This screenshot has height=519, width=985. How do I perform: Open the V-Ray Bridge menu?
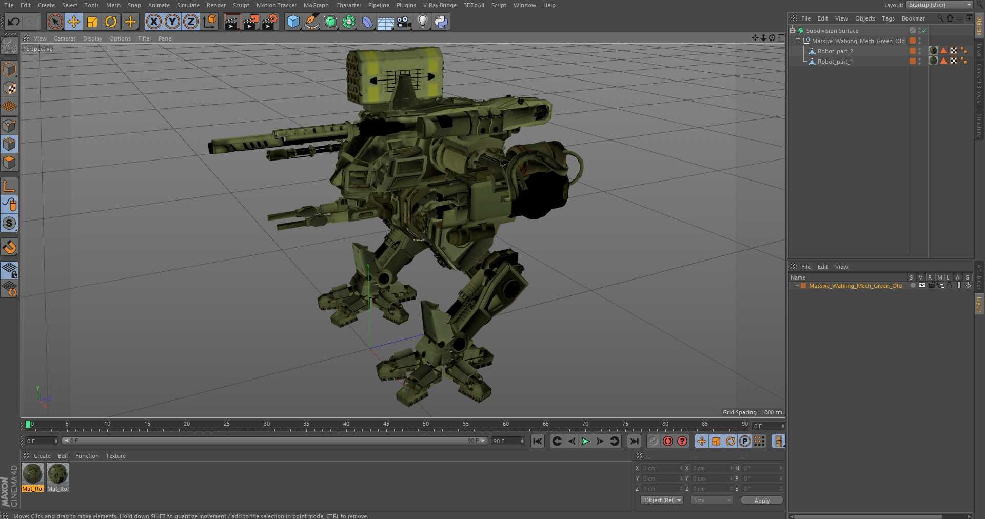coord(440,5)
